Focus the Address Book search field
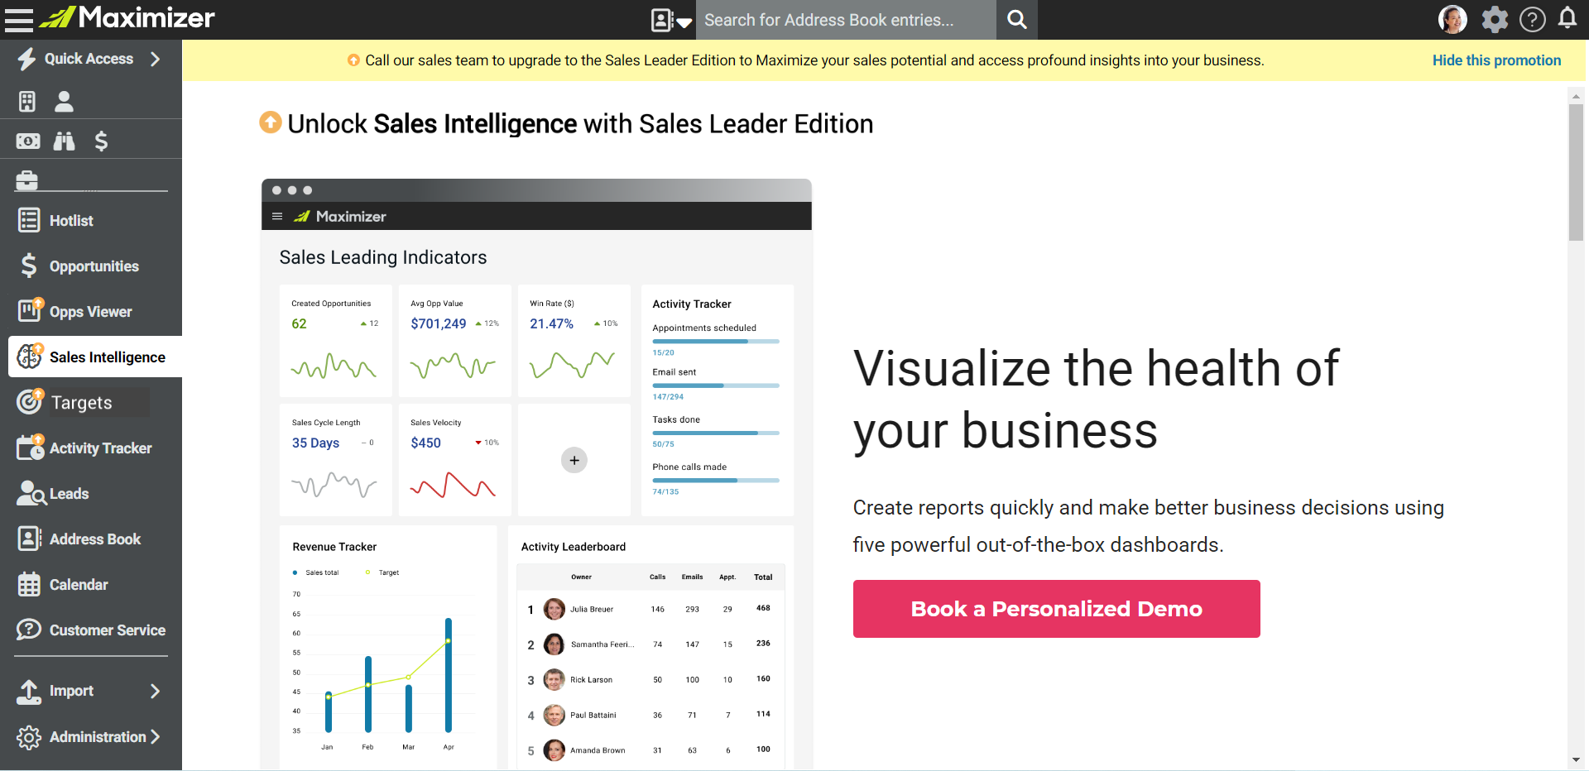Screen dimensions: 1589x771 click(x=845, y=20)
